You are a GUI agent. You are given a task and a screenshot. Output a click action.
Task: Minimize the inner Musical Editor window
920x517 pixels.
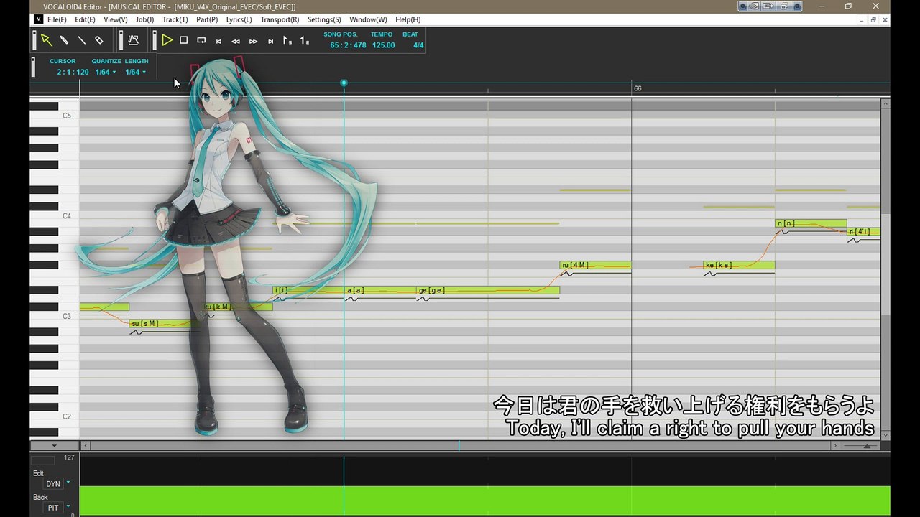[x=862, y=19]
